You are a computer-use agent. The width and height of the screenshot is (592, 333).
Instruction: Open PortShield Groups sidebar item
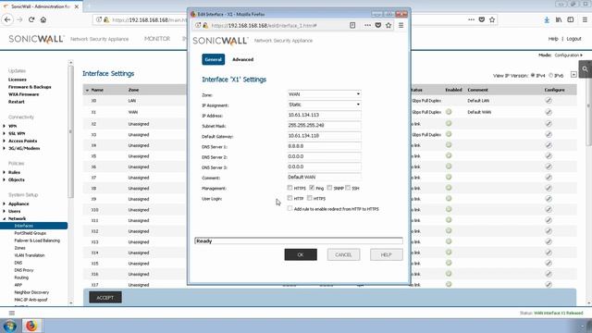click(x=31, y=233)
